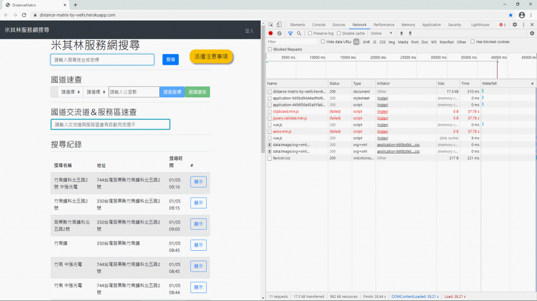Click the red error count indicator
This screenshot has height=301, width=537.
click(502, 25)
